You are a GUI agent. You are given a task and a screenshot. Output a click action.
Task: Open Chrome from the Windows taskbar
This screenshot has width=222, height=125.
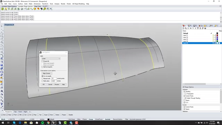tap(48, 123)
